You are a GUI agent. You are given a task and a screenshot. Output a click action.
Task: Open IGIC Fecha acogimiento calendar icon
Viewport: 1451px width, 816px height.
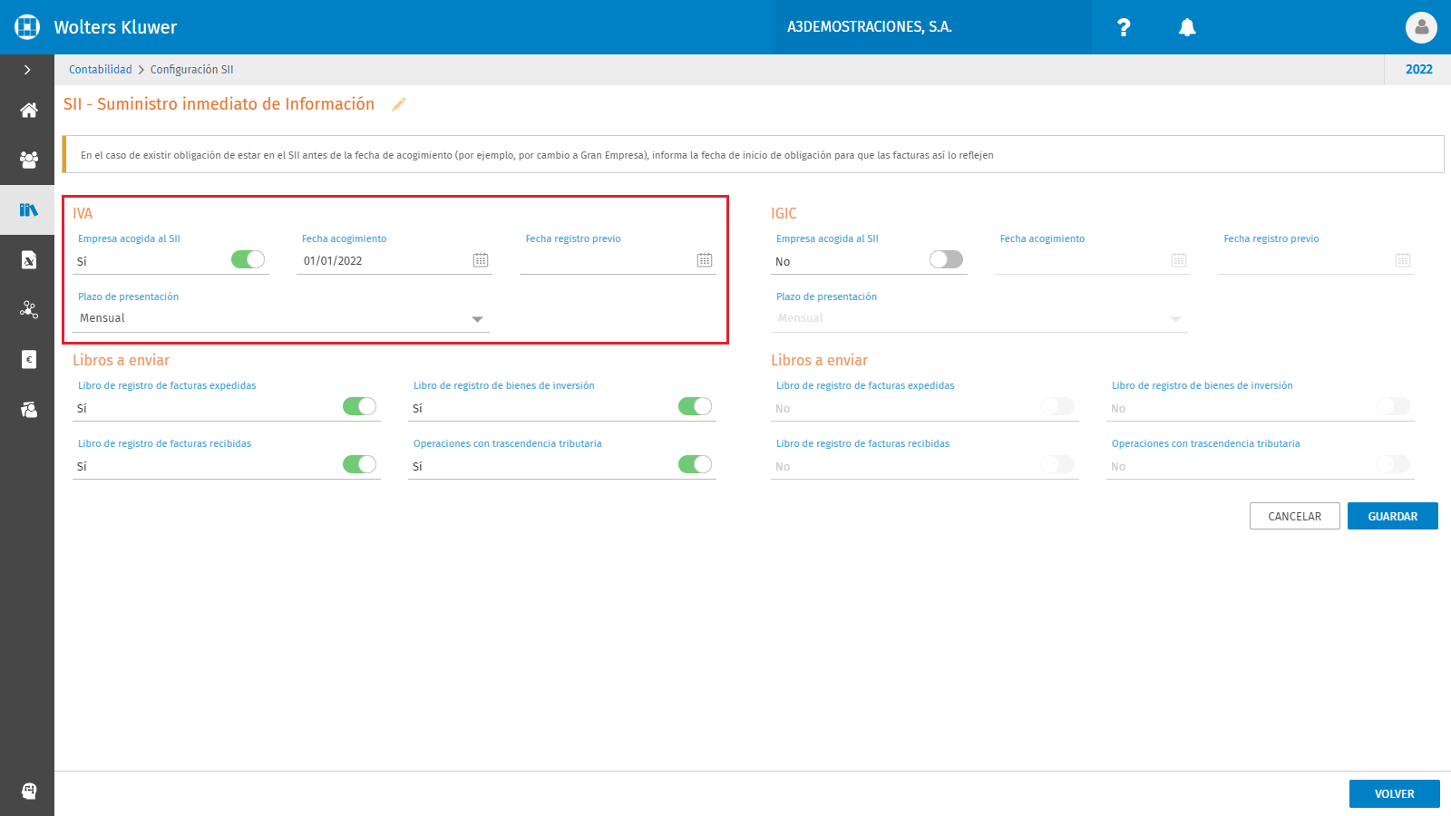coord(1179,260)
